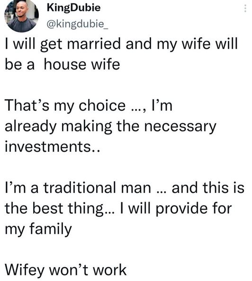
Task: Open the KingDubie display name link
Action: 73,8
